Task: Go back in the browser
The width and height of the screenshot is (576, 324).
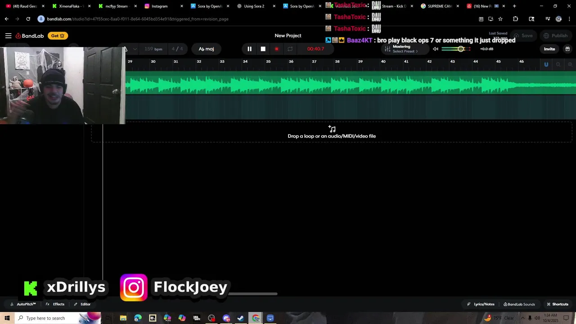Action: click(x=6, y=19)
